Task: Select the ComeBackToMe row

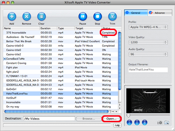Action: tap(61, 59)
